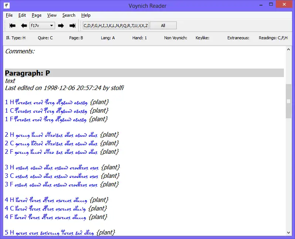Click the line 2 F transcription
Screen dimensions: 295x239
(x=62, y=152)
